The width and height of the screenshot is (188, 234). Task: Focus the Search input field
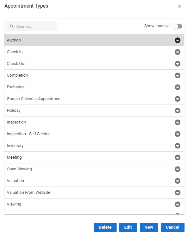(31, 26)
